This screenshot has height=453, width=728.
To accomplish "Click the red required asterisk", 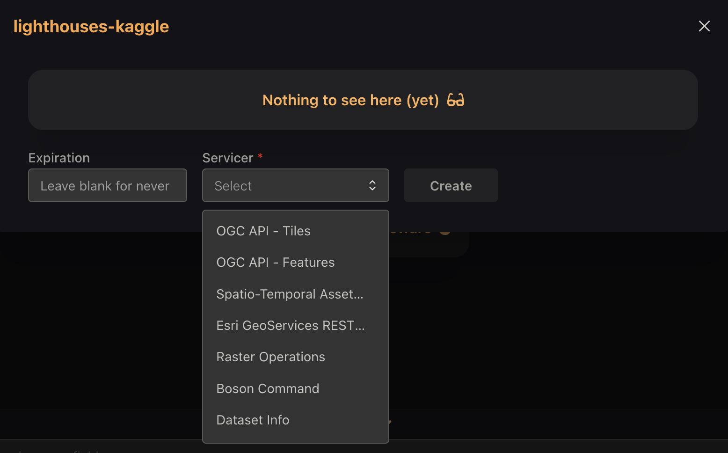I will (x=260, y=156).
